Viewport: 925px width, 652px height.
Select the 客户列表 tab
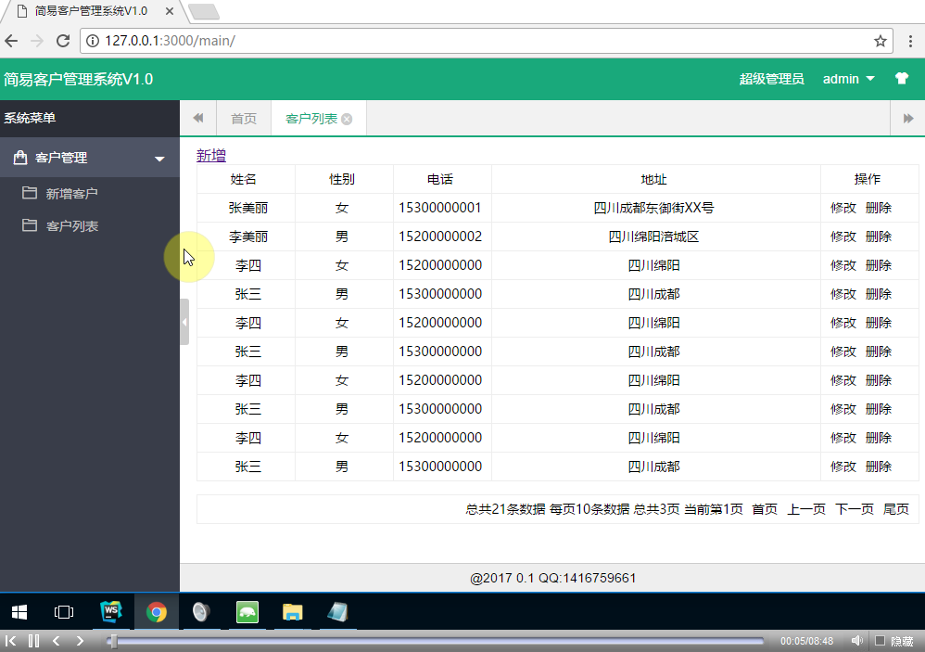pos(310,117)
